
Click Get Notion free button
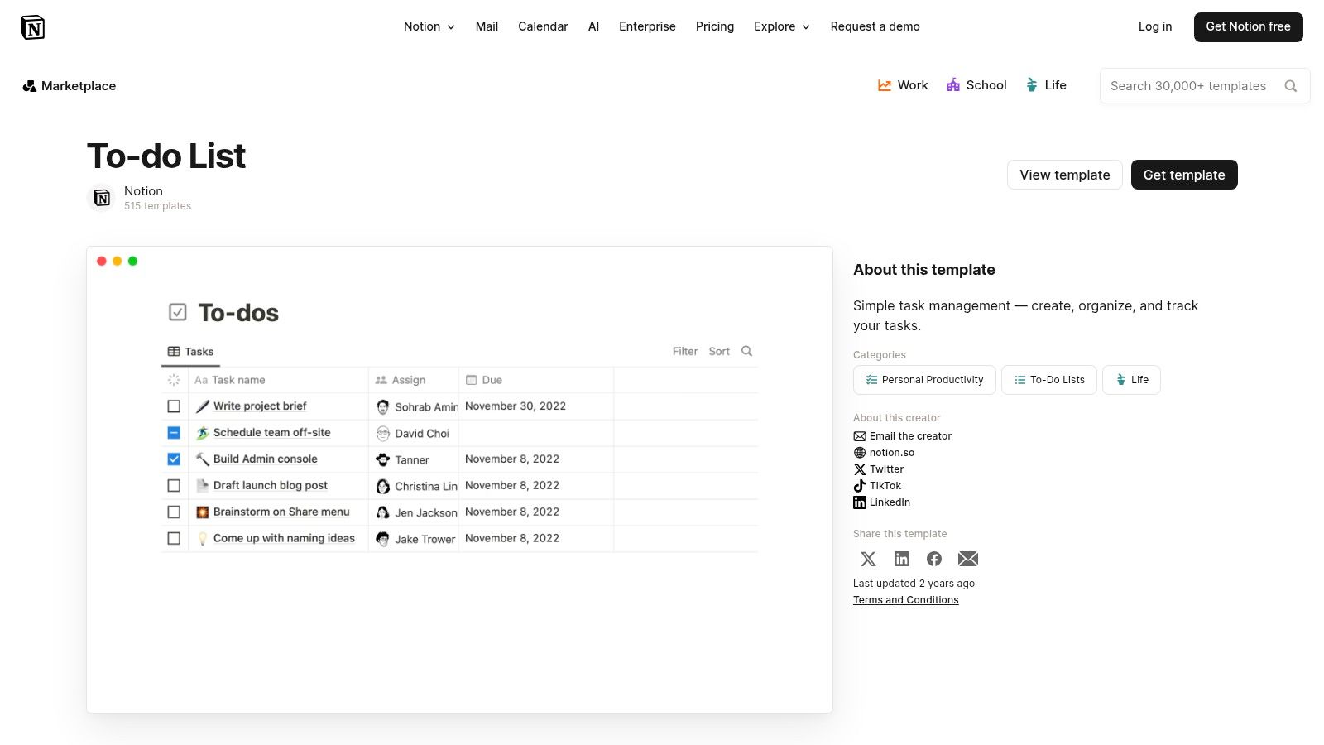(x=1248, y=26)
